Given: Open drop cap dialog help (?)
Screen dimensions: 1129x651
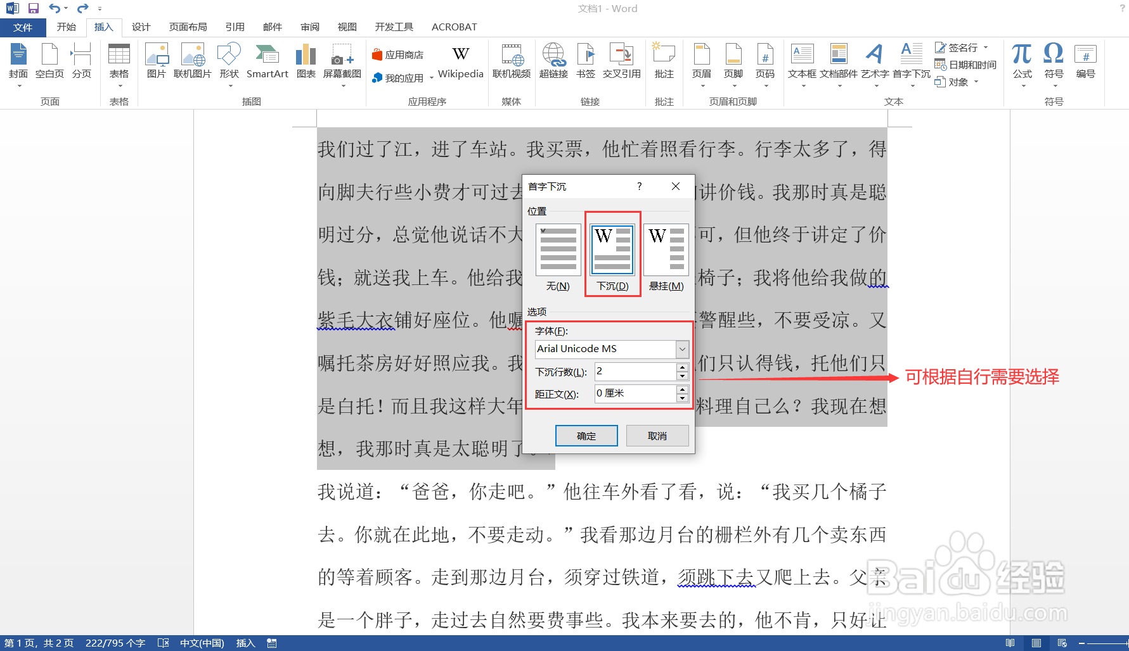Looking at the screenshot, I should click(639, 186).
